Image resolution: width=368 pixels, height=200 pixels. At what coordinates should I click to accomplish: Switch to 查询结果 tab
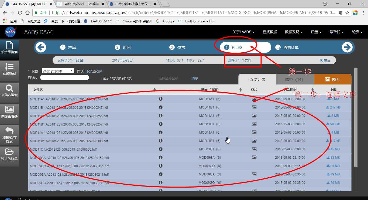[257, 79]
